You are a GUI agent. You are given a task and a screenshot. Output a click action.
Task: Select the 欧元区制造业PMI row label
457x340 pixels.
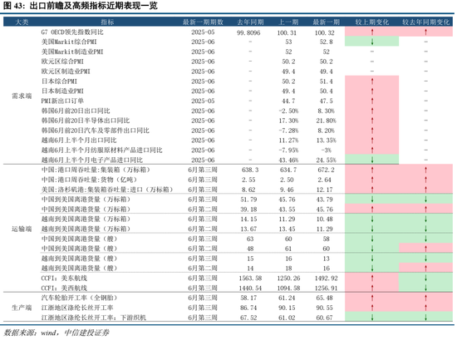pyautogui.click(x=66, y=71)
